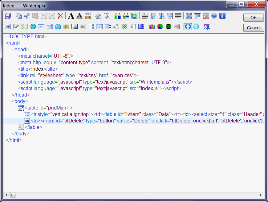The image size is (268, 202).
Task: Insert a checklist control icon
Action: coord(25,27)
